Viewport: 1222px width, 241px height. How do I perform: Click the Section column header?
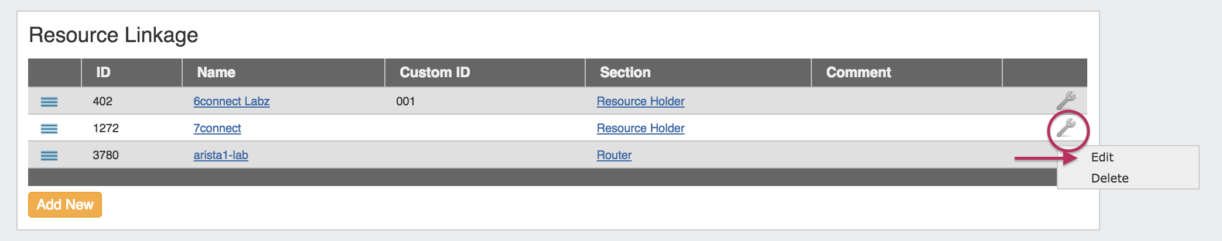(x=625, y=73)
